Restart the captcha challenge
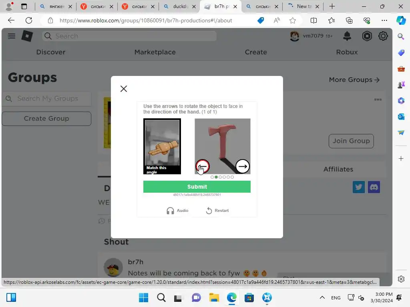410x307 pixels. [217, 210]
